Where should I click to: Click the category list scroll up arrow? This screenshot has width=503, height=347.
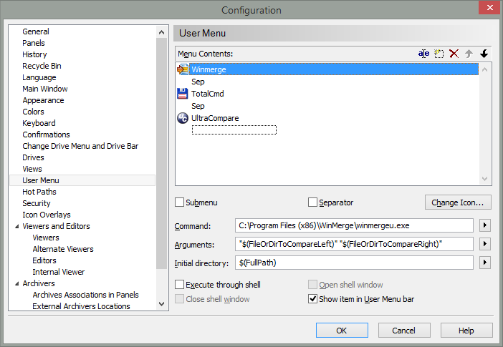click(x=161, y=32)
